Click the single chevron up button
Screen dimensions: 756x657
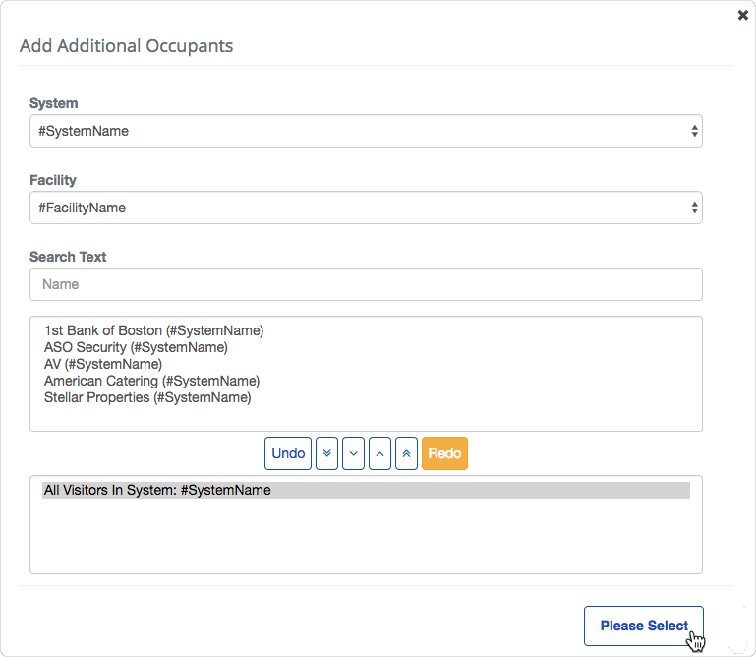click(380, 453)
